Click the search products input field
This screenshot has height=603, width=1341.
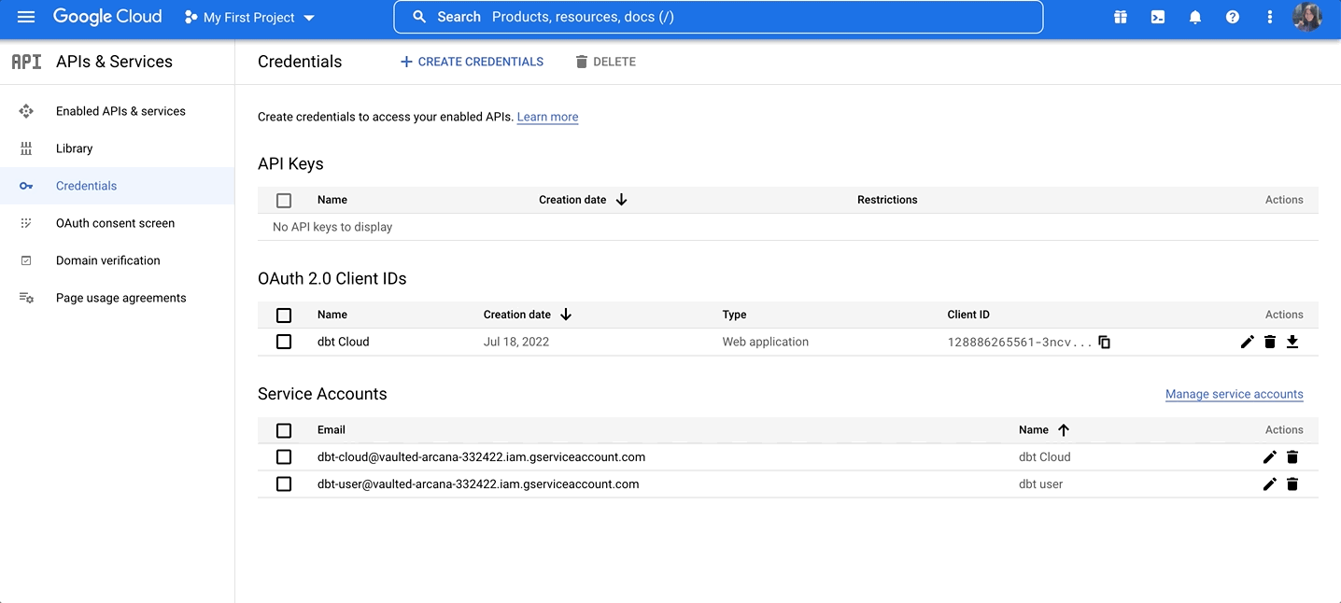point(717,16)
